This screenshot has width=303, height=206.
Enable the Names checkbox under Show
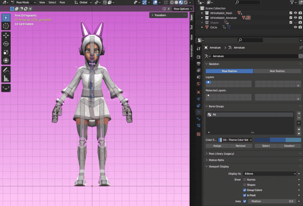click(x=245, y=180)
